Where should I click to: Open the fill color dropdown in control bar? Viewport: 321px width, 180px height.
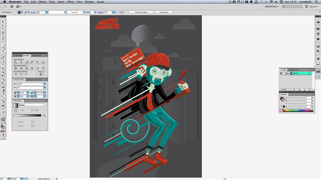22,12
